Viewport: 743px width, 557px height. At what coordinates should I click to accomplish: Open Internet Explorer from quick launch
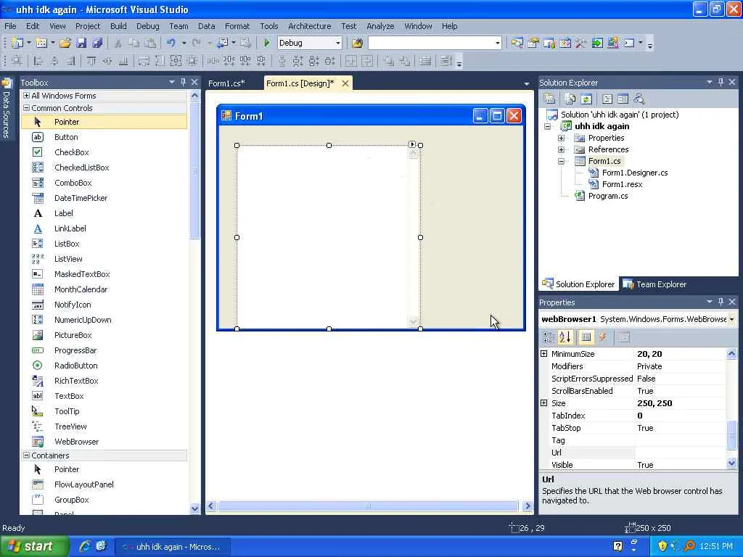point(85,546)
